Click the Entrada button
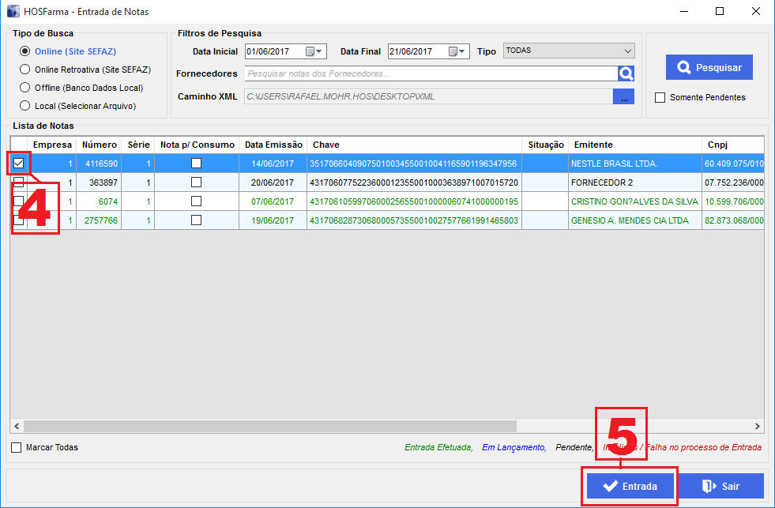This screenshot has height=508, width=775. (x=630, y=486)
